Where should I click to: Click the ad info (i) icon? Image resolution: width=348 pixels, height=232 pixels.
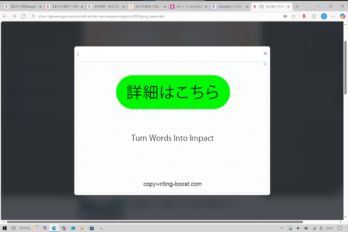pos(265,64)
